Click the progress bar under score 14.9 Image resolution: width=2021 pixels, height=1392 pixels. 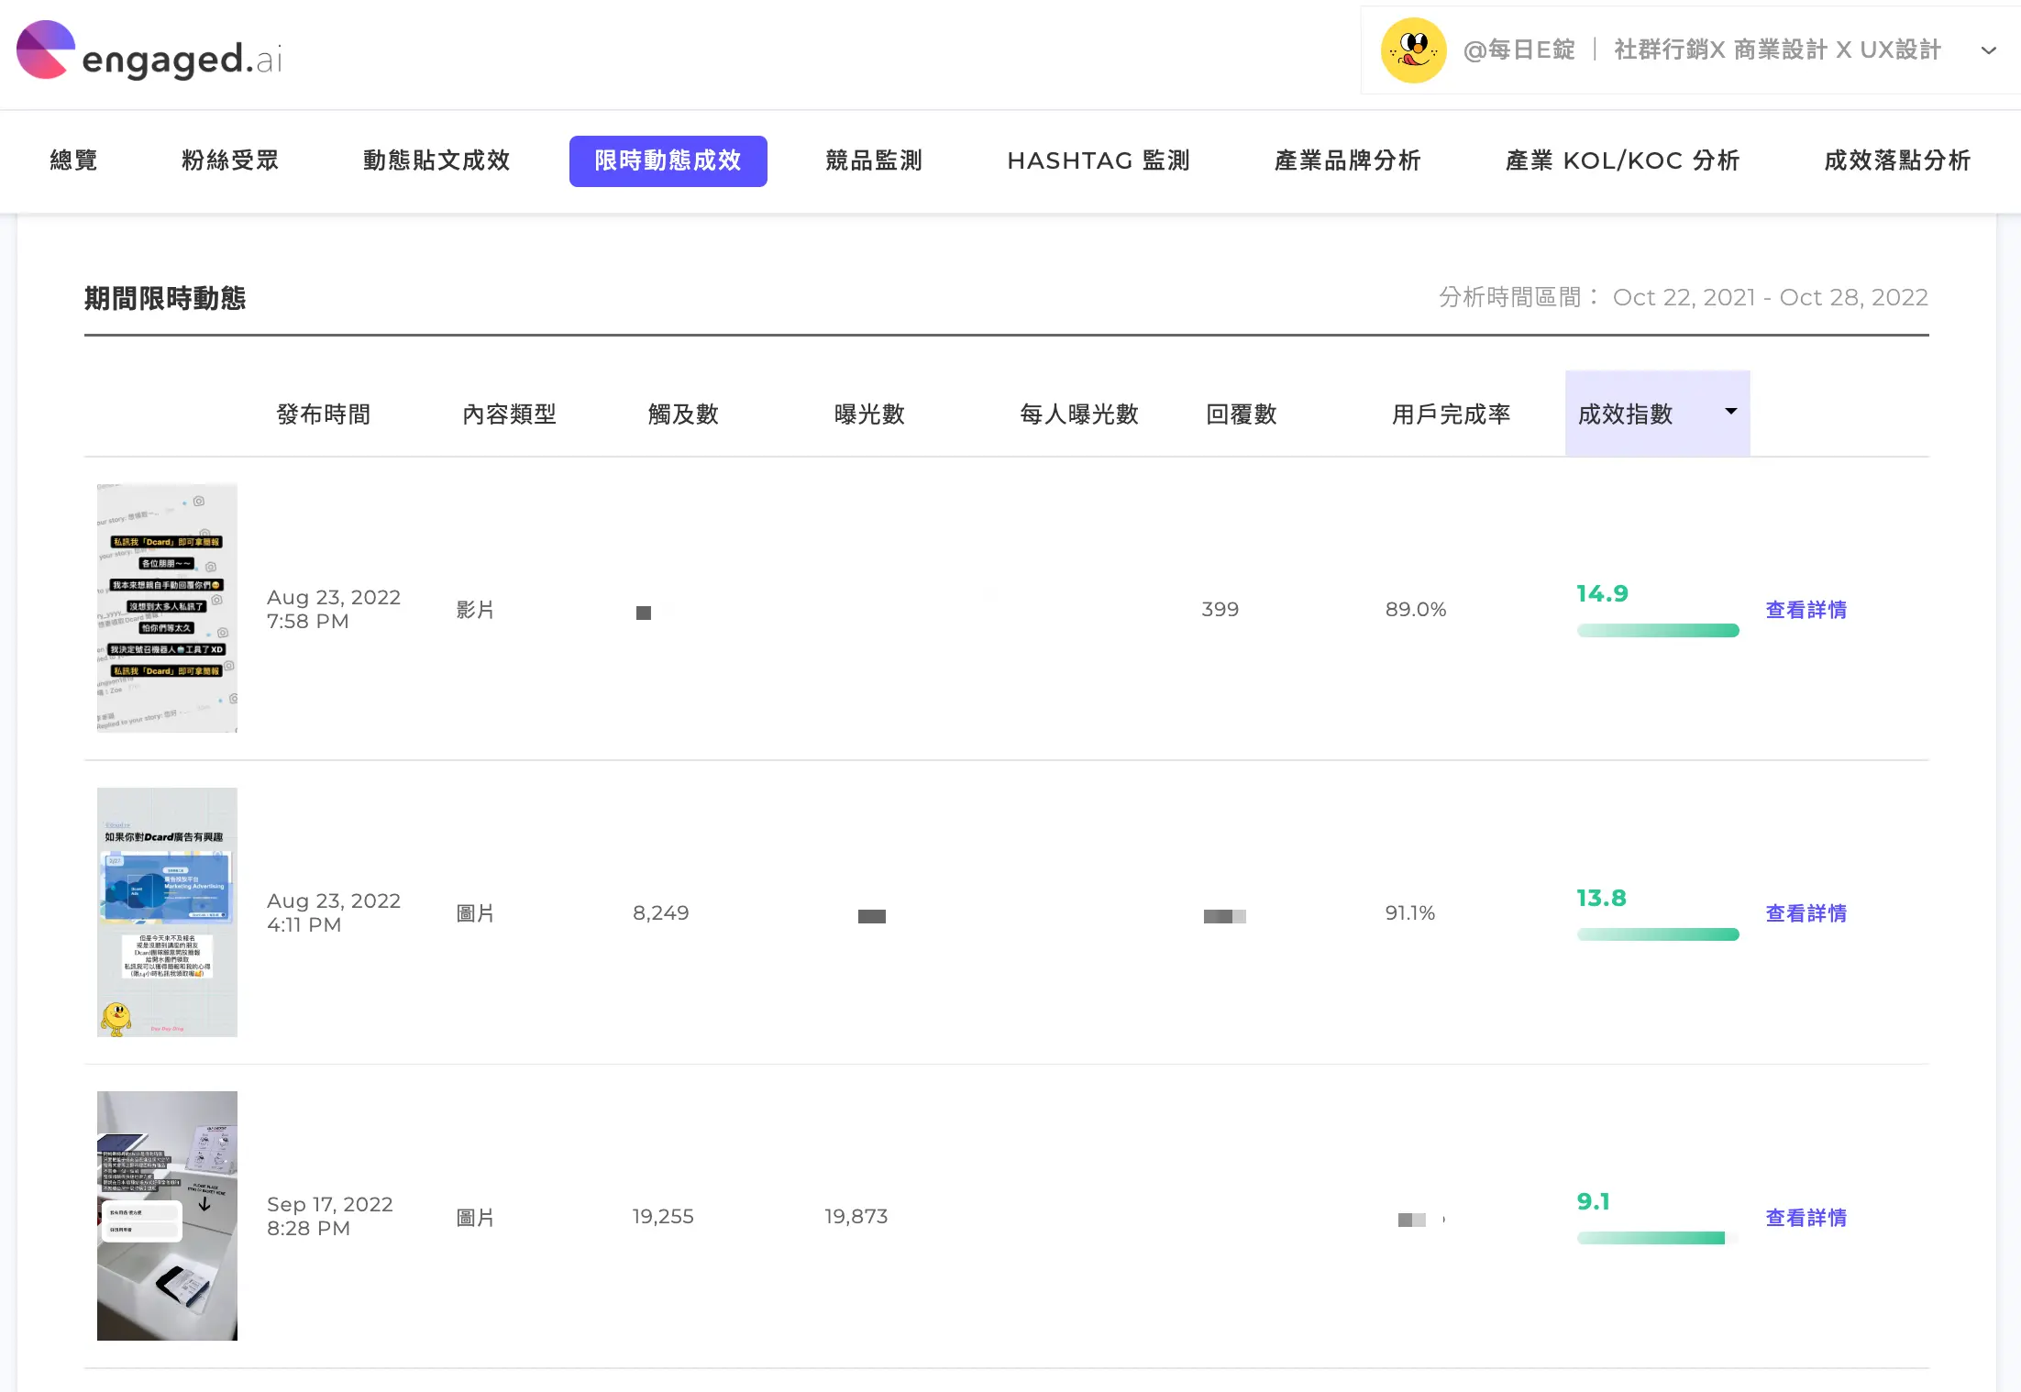pos(1658,630)
